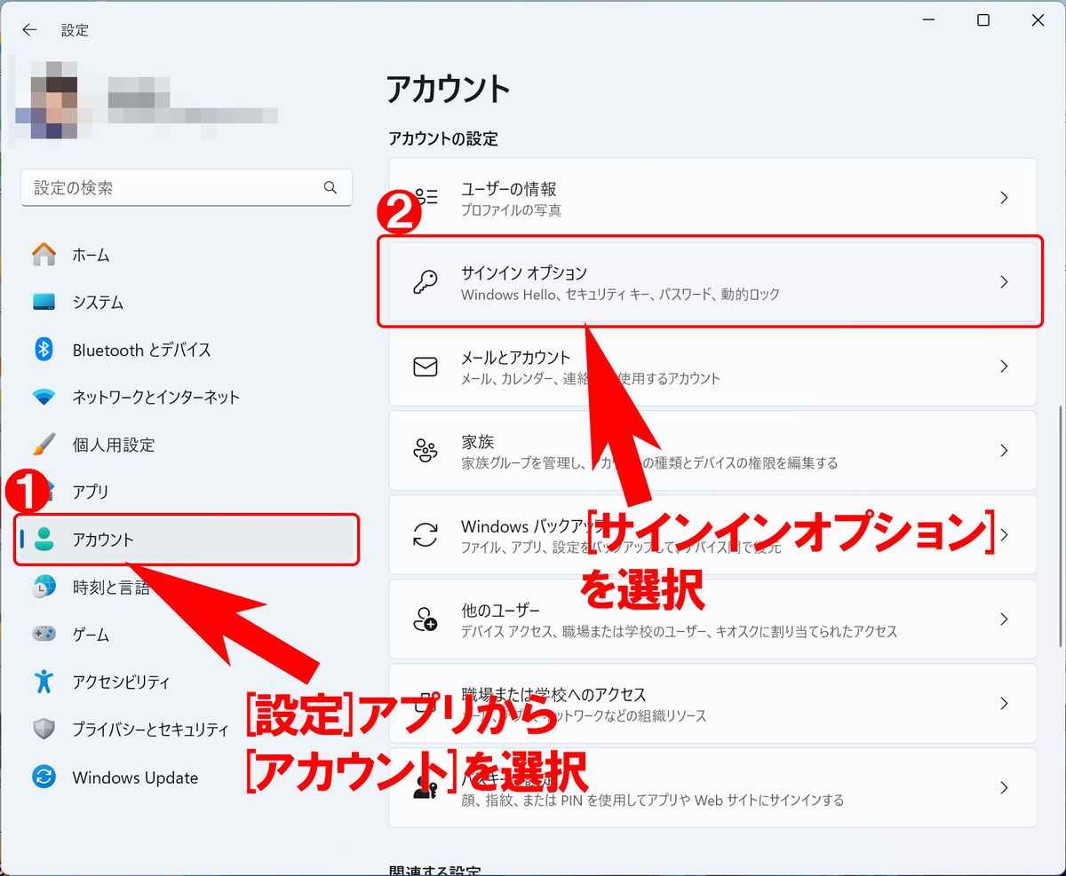Open the Bluetooth とデバイス icon
This screenshot has height=876, width=1066.
(x=44, y=350)
